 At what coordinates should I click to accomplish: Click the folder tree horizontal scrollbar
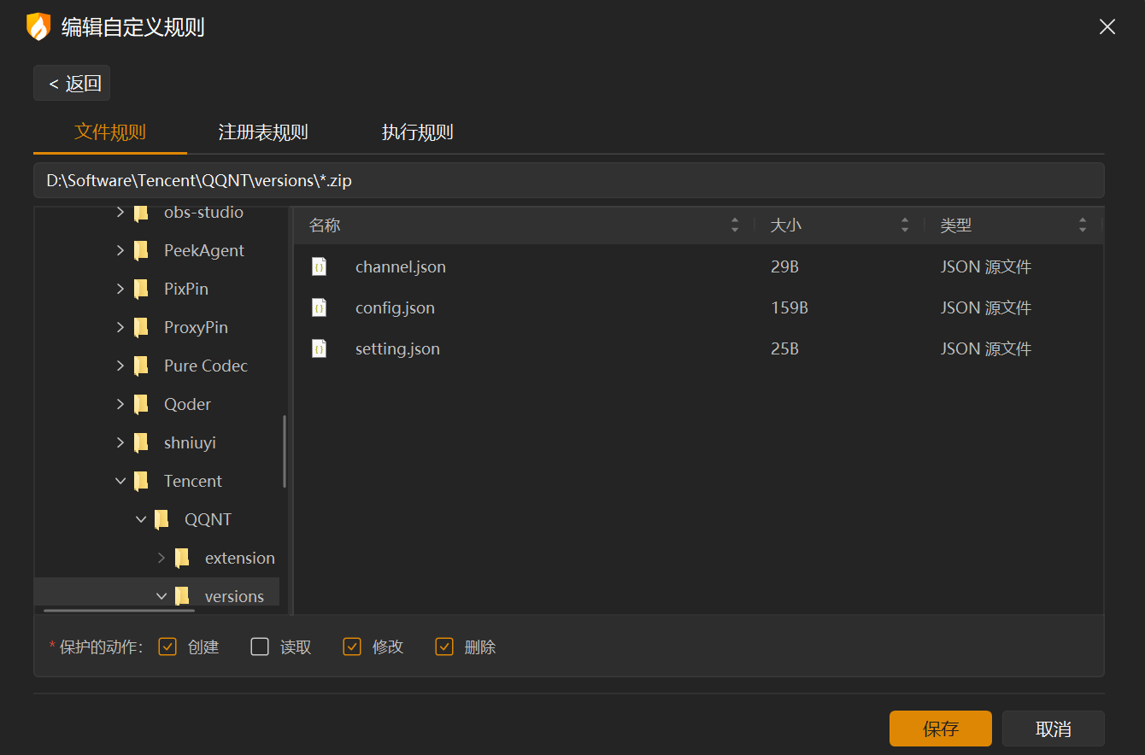119,610
